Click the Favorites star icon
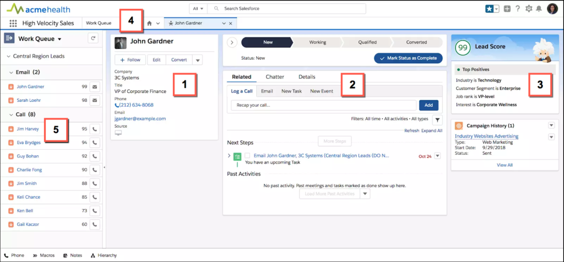This screenshot has width=564, height=262. point(489,9)
